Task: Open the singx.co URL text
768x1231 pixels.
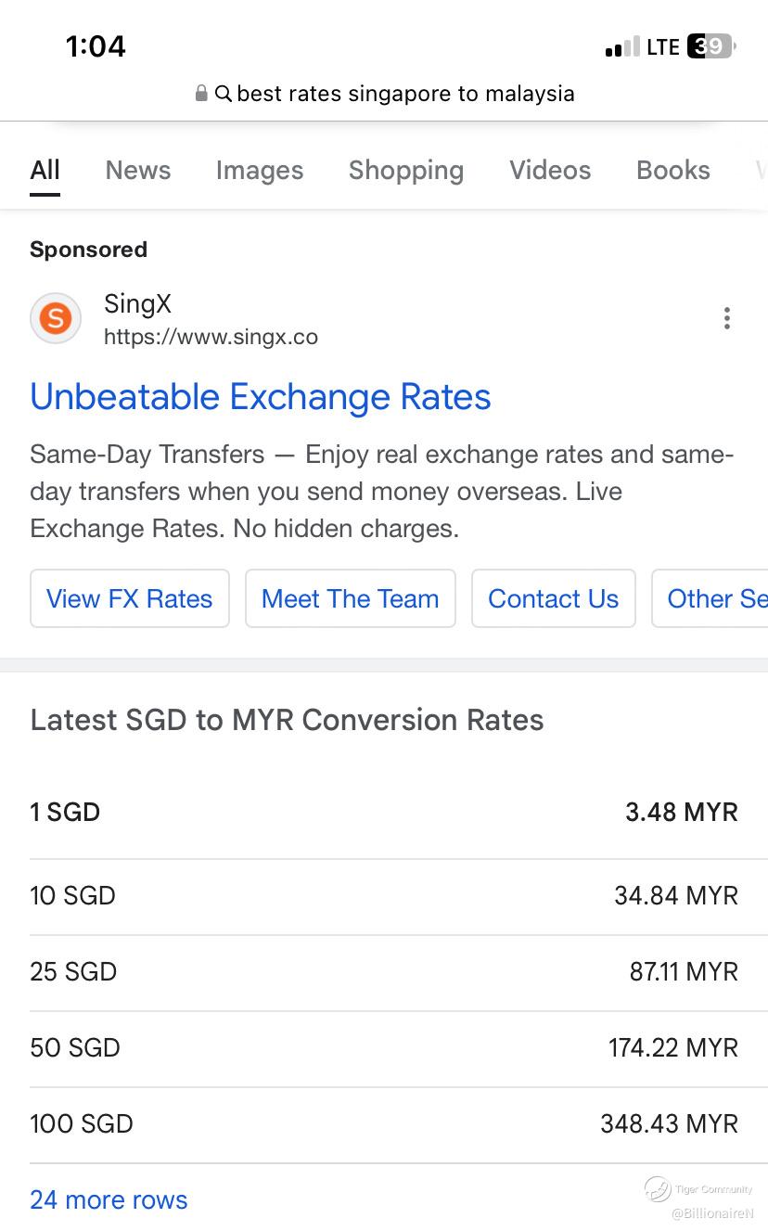Action: (x=211, y=337)
